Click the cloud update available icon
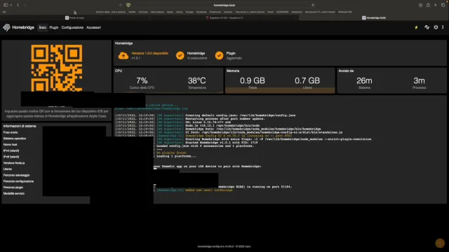Screen dimensions: 449x252 click(x=123, y=55)
